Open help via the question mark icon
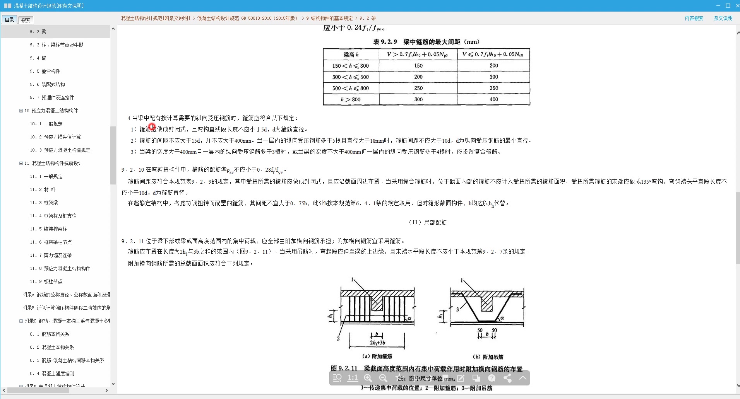This screenshot has width=740, height=399. pos(492,378)
